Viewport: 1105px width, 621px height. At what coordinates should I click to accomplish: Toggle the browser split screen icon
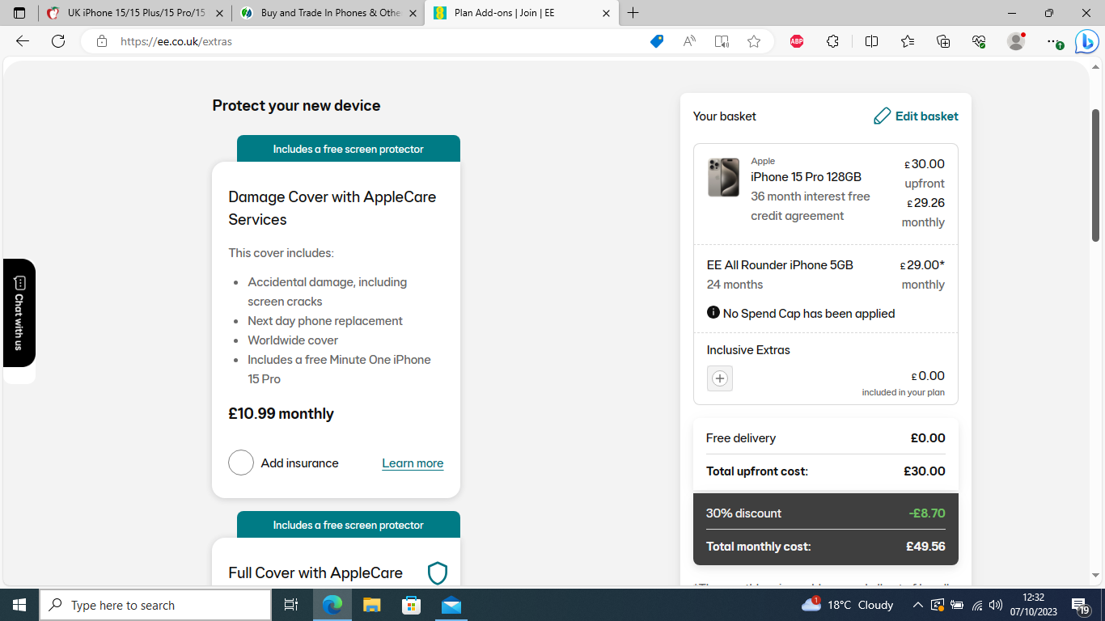pyautogui.click(x=871, y=41)
